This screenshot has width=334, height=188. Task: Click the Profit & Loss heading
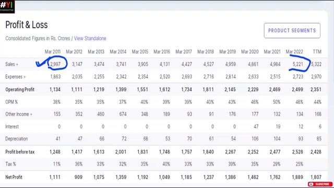coord(27,25)
